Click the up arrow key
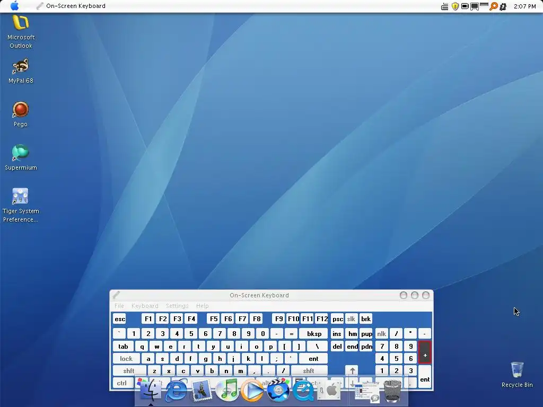 click(352, 370)
